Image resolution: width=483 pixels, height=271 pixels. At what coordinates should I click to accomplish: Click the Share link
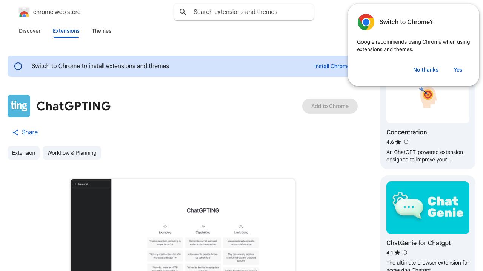[25, 132]
